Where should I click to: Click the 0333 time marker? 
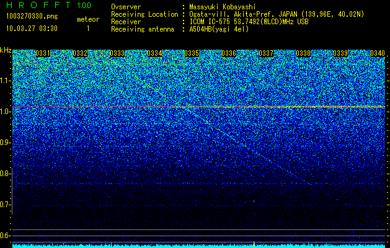tap(117, 53)
